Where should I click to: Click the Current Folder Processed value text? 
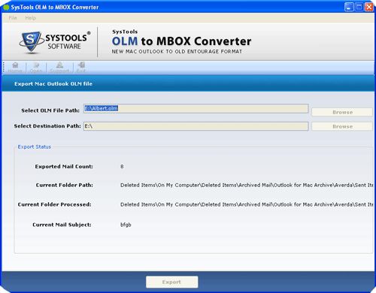click(247, 204)
